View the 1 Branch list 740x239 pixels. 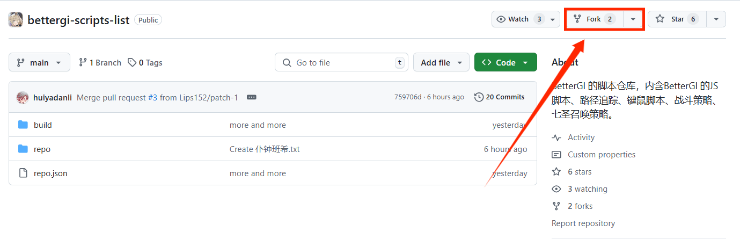pos(100,63)
